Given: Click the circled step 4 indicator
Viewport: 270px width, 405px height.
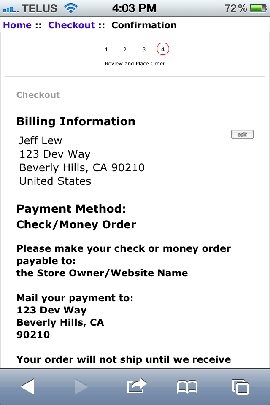Looking at the screenshot, I should 163,49.
